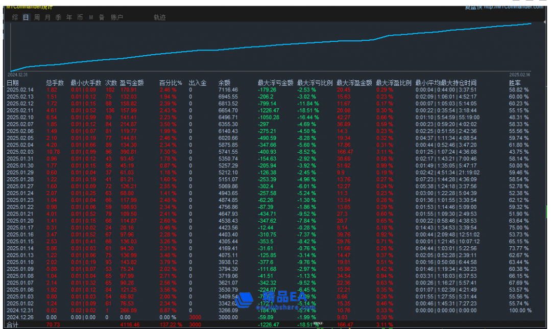This screenshot has height=329, width=551.
Task: Open the 季 (quarterly) tab
Action: (58, 17)
